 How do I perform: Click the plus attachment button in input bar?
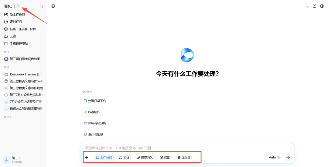click(87, 157)
